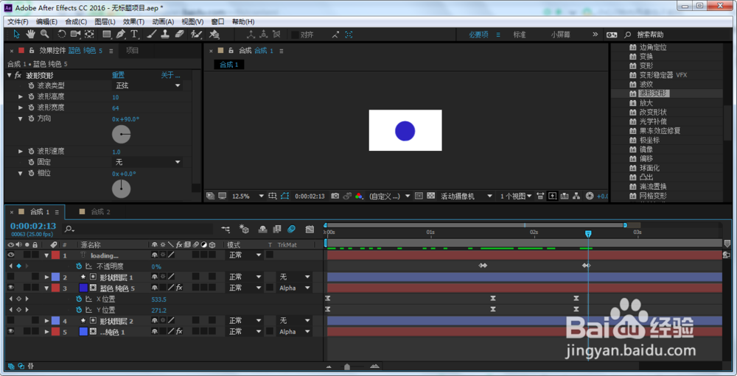
Task: Click 重置 to reset 波形变形 effect
Action: [x=119, y=75]
